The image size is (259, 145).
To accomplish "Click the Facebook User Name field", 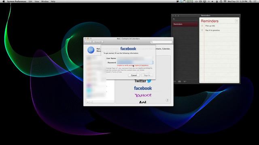I will (x=135, y=58).
